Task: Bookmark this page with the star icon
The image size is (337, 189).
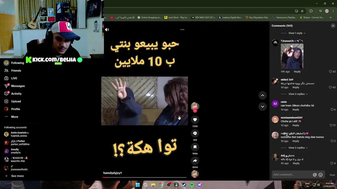Action: pyautogui.click(x=302, y=11)
